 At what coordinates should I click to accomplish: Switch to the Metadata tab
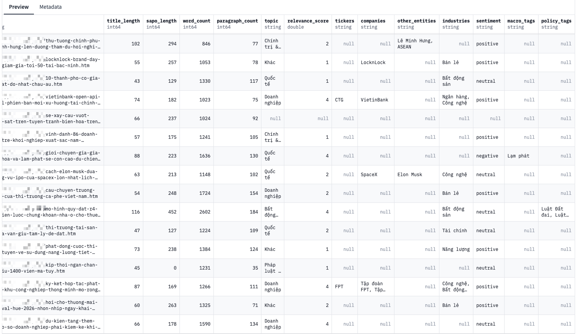click(50, 7)
